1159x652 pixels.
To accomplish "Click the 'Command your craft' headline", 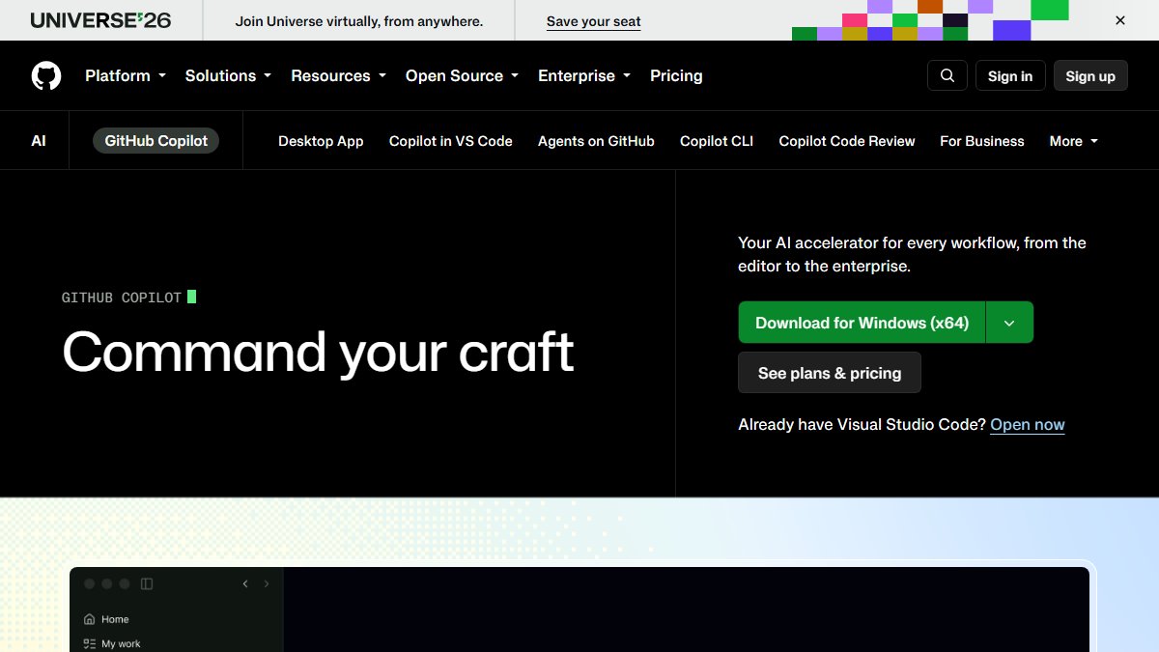I will pos(318,352).
